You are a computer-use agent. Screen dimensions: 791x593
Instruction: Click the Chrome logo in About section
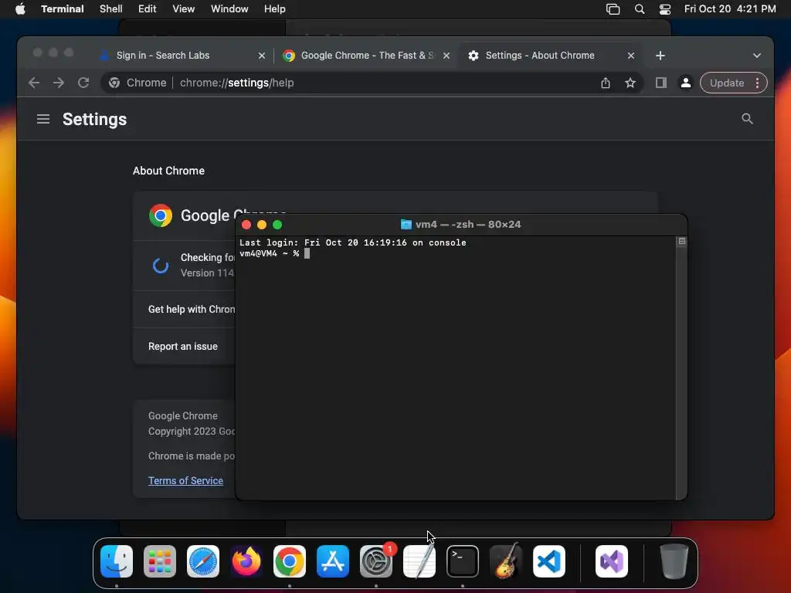[161, 215]
